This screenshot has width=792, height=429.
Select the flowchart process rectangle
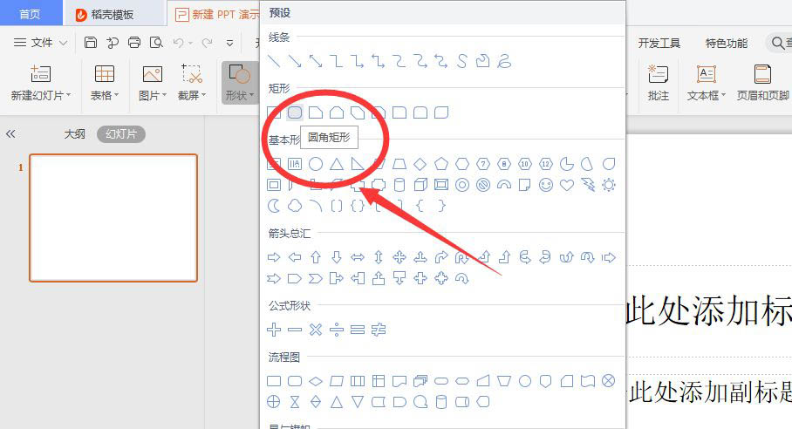pos(274,381)
